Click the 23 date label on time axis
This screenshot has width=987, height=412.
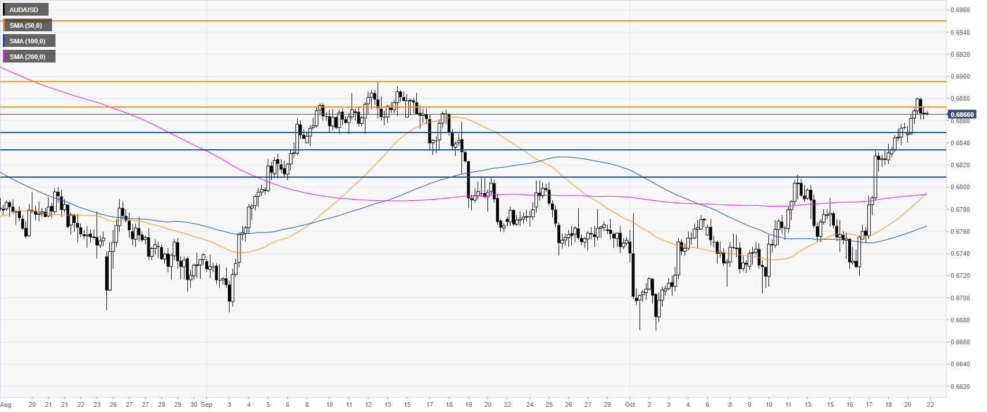coord(97,404)
